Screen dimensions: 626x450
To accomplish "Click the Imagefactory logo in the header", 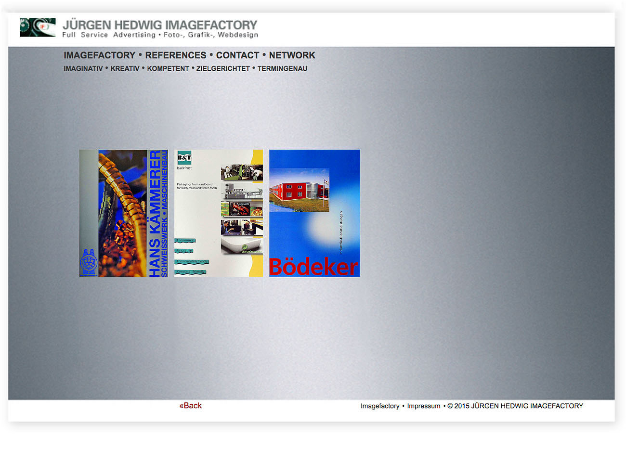I will (38, 27).
